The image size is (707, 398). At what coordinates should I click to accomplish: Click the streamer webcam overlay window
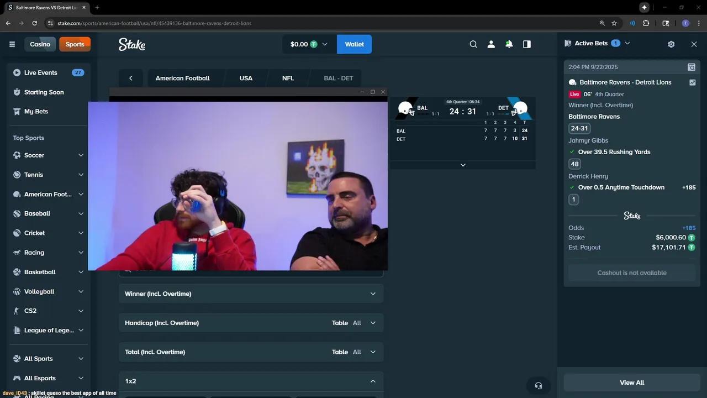tap(238, 186)
